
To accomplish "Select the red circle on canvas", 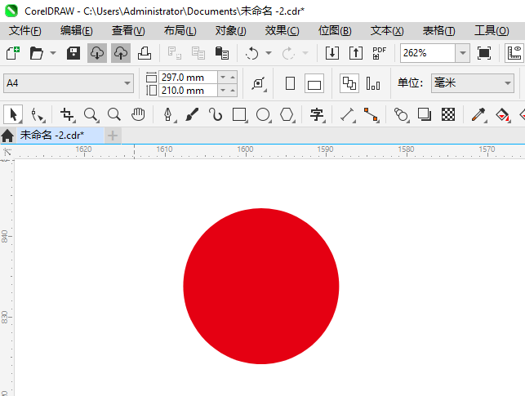I will (261, 286).
